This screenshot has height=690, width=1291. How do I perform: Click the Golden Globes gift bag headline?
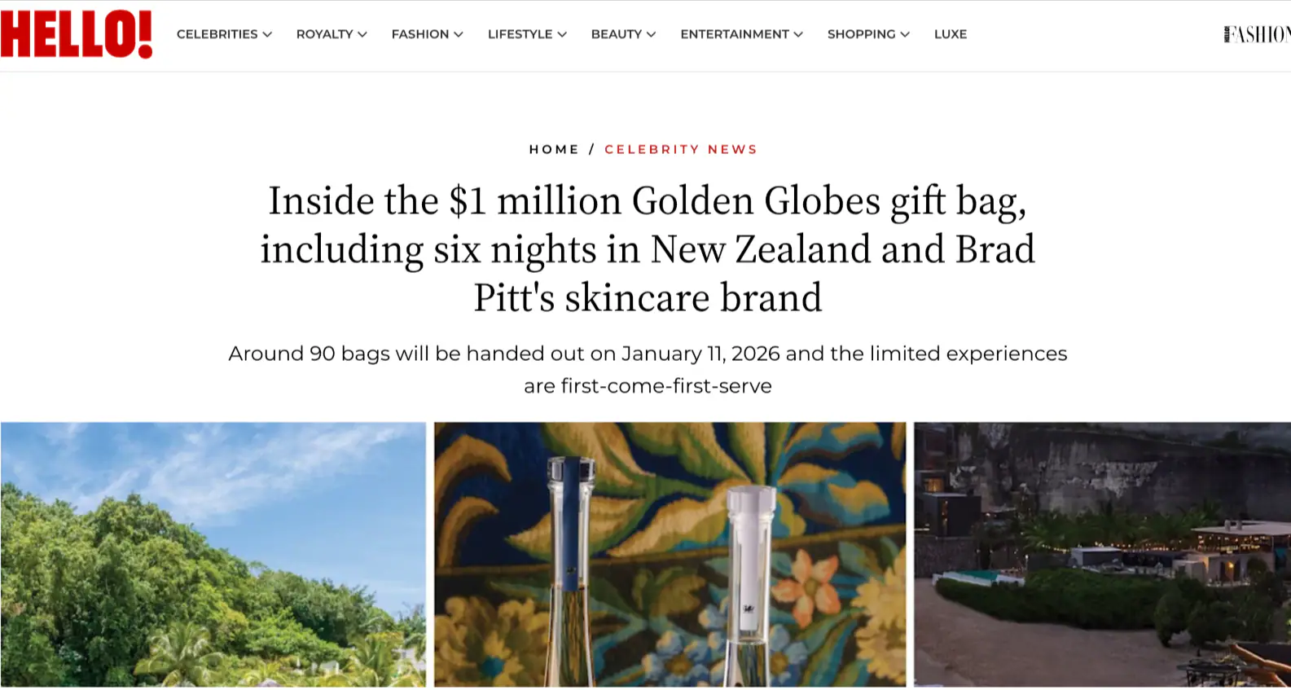(648, 248)
